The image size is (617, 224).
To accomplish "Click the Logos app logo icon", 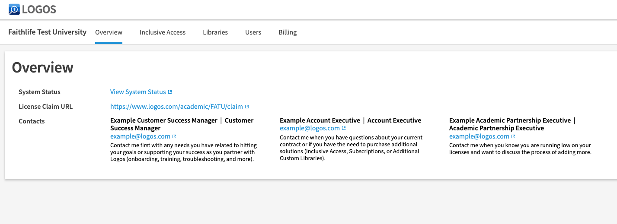I will [14, 9].
